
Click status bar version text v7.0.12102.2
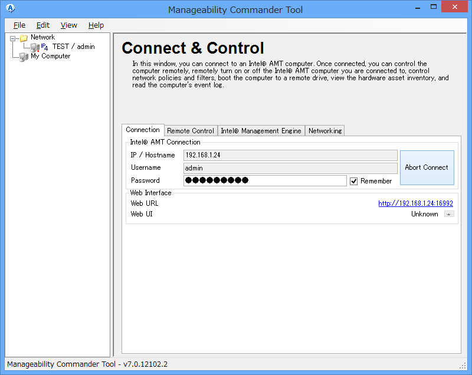(x=145, y=364)
